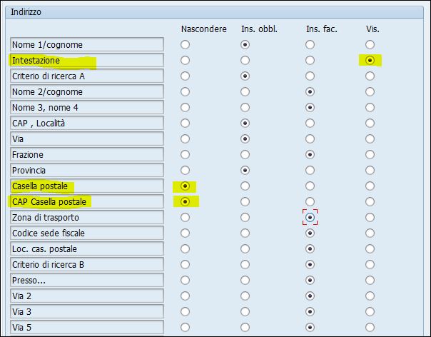
Task: Choose Ins. obbl. for CAP Casella postale
Action: click(x=245, y=201)
